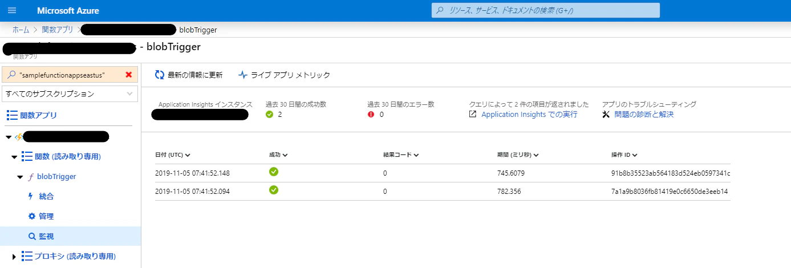Click success checkmark in the 745.6079 row
This screenshot has width=791, height=268.
[x=274, y=172]
